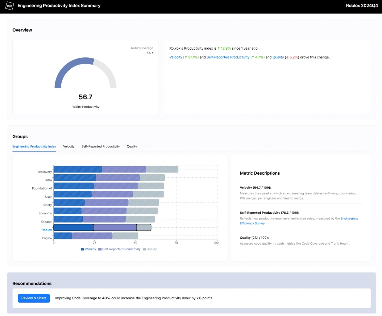The image size is (382, 316).
Task: Click the '5.2%' Quality change value
Action: click(x=294, y=57)
